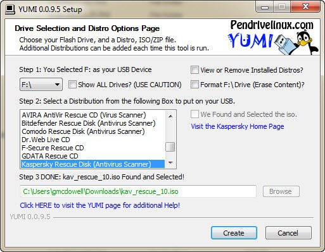Click the Pendrivelinux.com logo text
The image size is (325, 252).
pos(272,25)
